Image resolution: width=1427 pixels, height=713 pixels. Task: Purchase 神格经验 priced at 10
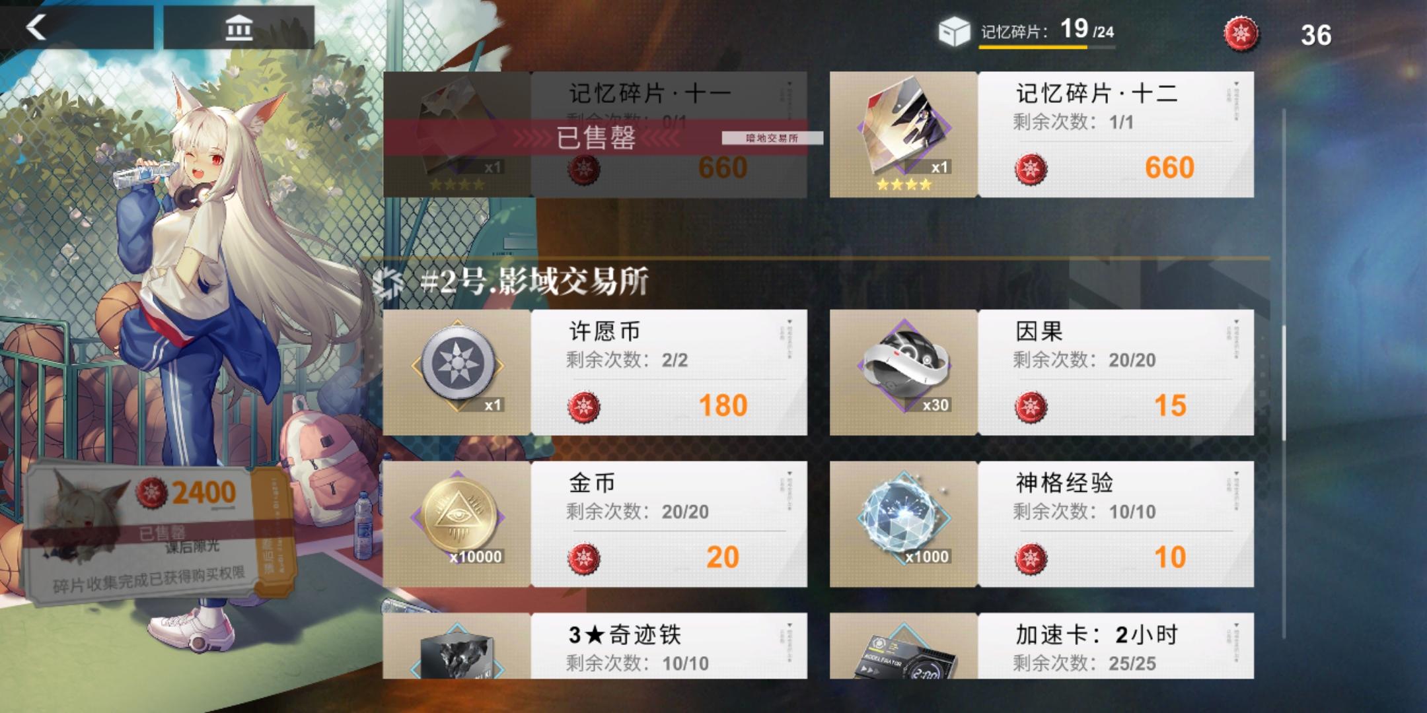(x=1116, y=557)
